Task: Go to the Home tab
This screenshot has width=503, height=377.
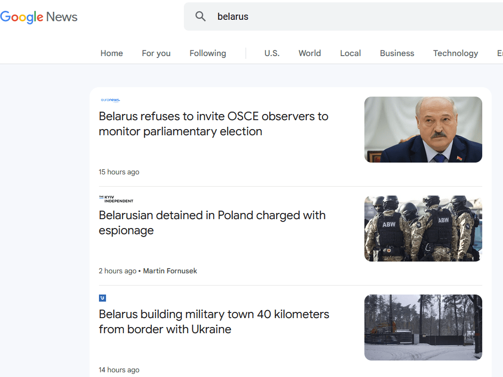Action: tap(112, 53)
